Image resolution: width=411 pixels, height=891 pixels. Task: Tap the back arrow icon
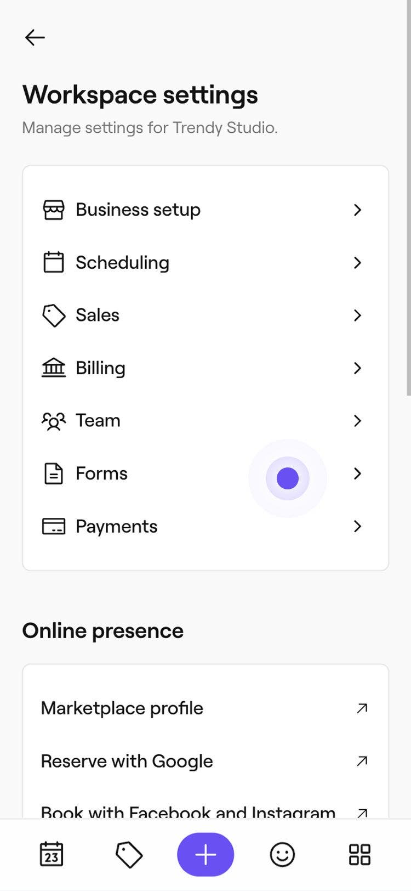(35, 37)
